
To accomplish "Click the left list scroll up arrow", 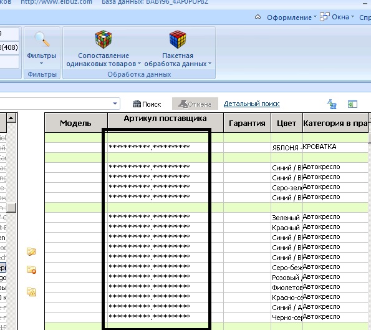I will 11,118.
